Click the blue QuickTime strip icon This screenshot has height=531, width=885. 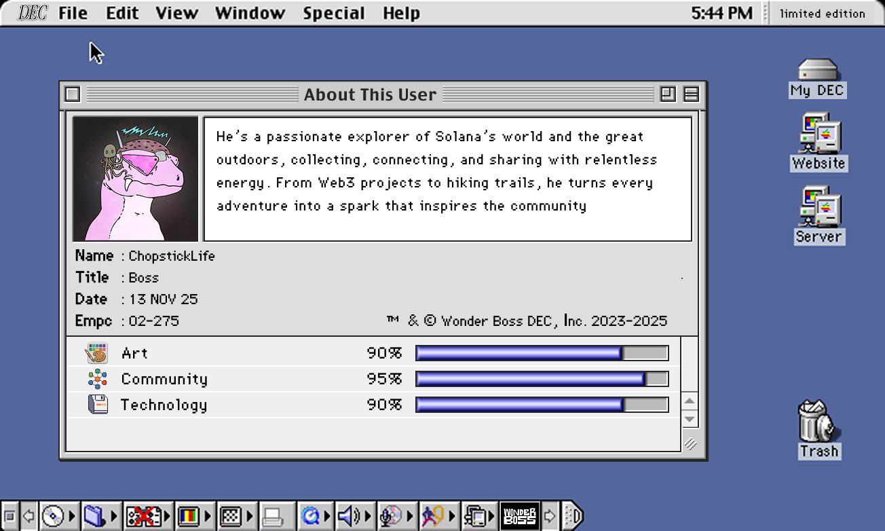click(311, 517)
